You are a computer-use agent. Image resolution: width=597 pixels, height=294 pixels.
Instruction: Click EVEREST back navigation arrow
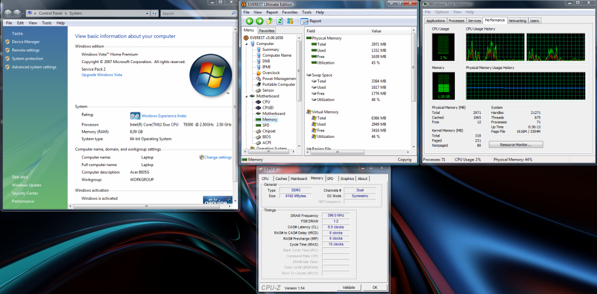point(250,21)
